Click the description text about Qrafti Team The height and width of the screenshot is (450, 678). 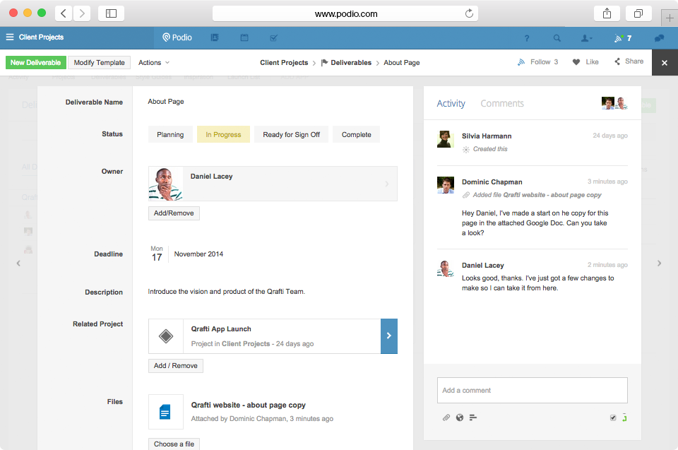226,292
